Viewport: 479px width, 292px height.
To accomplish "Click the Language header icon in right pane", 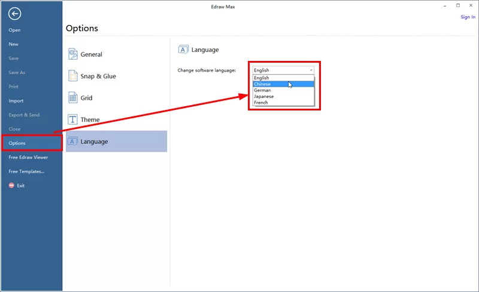I will click(x=183, y=50).
